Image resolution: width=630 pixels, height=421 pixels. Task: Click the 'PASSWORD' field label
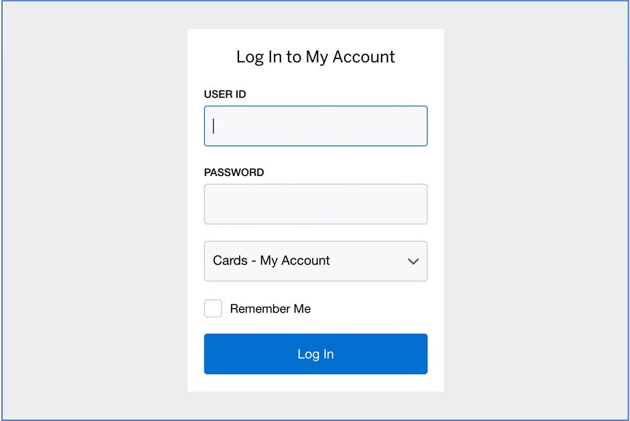click(234, 172)
